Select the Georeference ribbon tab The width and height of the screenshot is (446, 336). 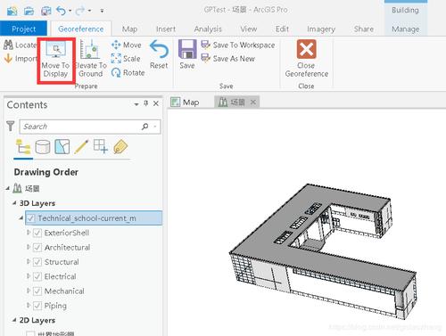click(x=81, y=29)
